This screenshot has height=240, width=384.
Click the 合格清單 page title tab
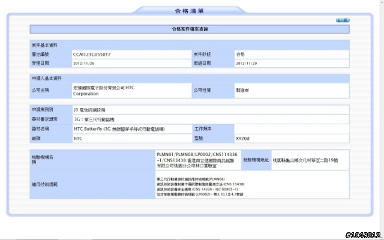coord(190,11)
